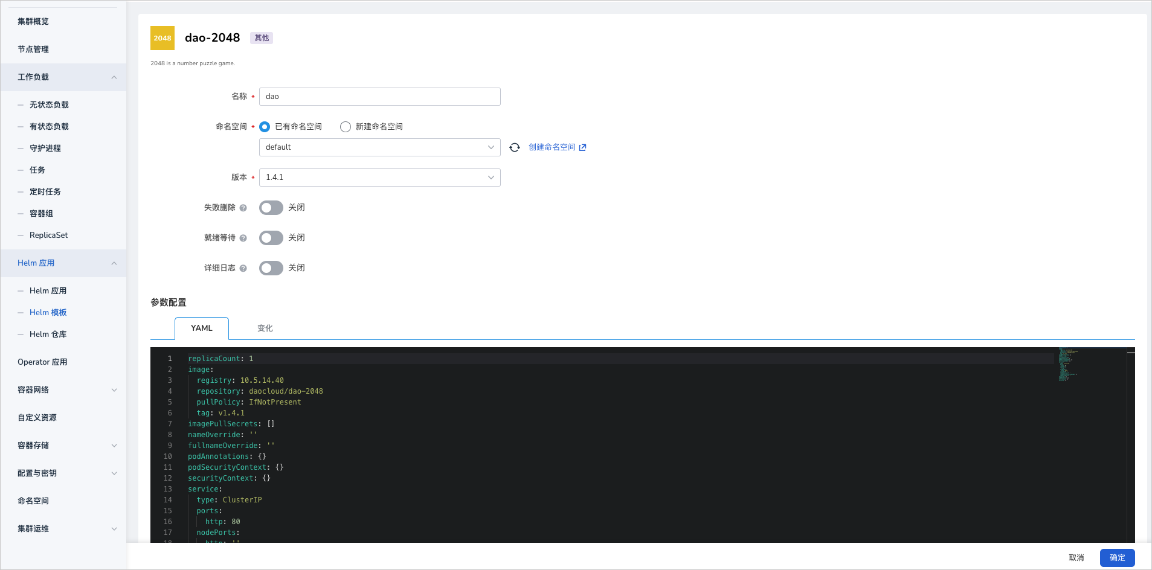Expand the 配置与密钥 sidebar section
Image resolution: width=1152 pixels, height=570 pixels.
click(63, 473)
